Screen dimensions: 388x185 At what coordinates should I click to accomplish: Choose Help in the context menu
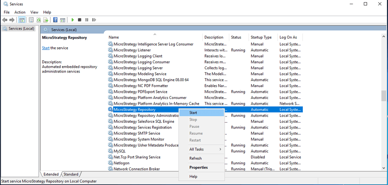pos(201,177)
